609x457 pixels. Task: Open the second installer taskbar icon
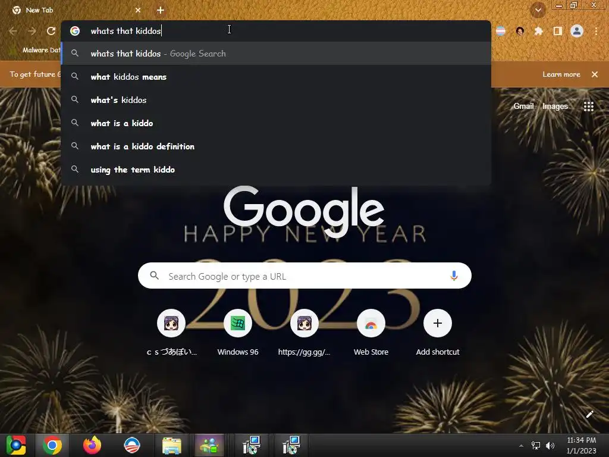point(291,445)
